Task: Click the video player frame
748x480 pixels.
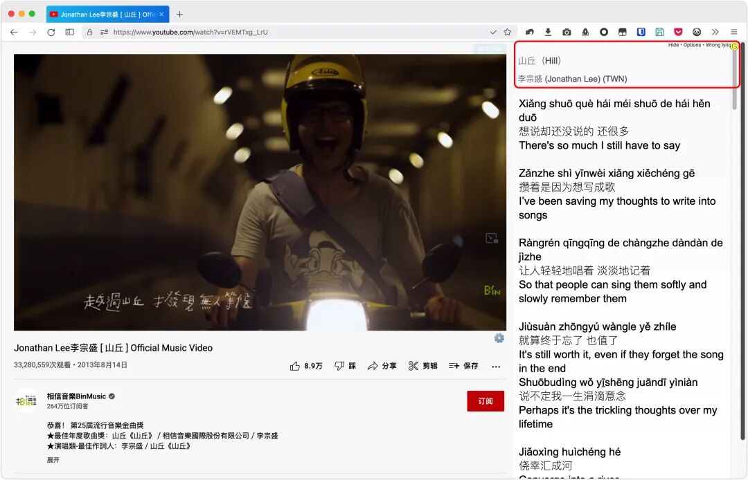Action: [x=260, y=192]
